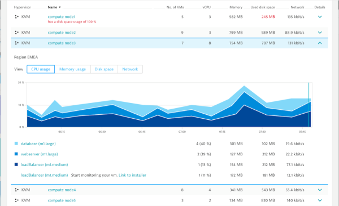Open compute node2 link
This screenshot has width=339, height=206.
62,33
